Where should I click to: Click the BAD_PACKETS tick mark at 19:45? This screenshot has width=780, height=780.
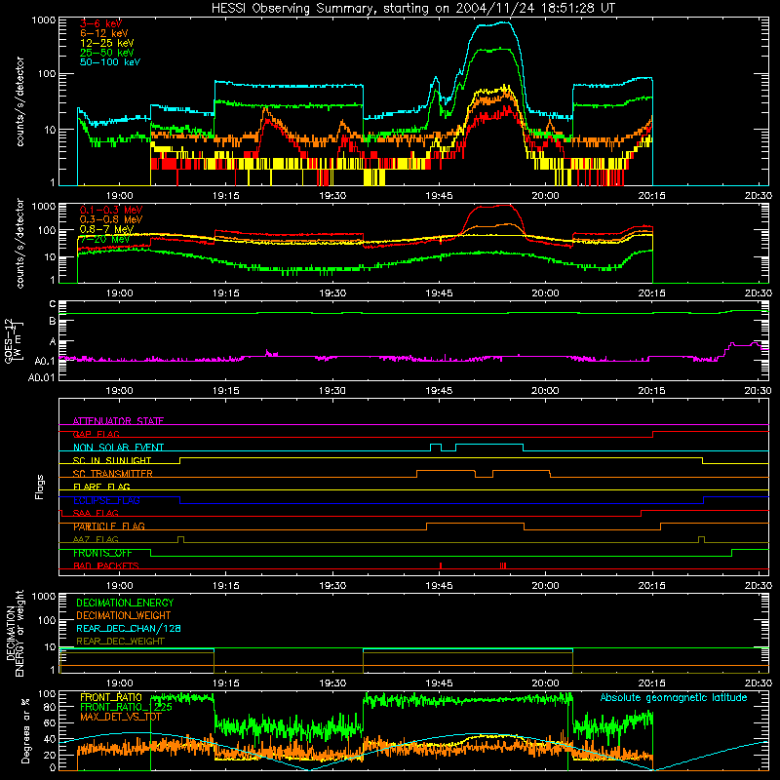point(441,565)
